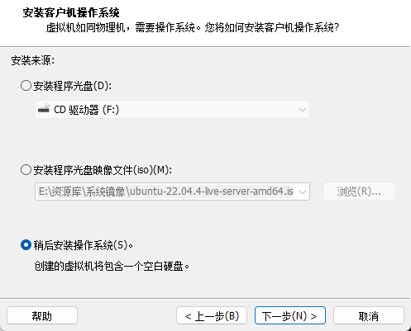Click the 安装来源: section label
Image resolution: width=411 pixels, height=331 pixels.
click(x=33, y=60)
